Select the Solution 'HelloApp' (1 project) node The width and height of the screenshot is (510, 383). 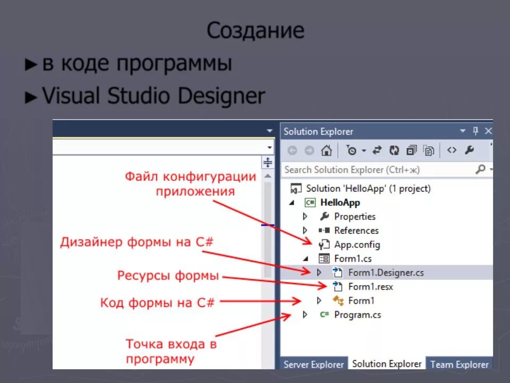[x=368, y=188]
